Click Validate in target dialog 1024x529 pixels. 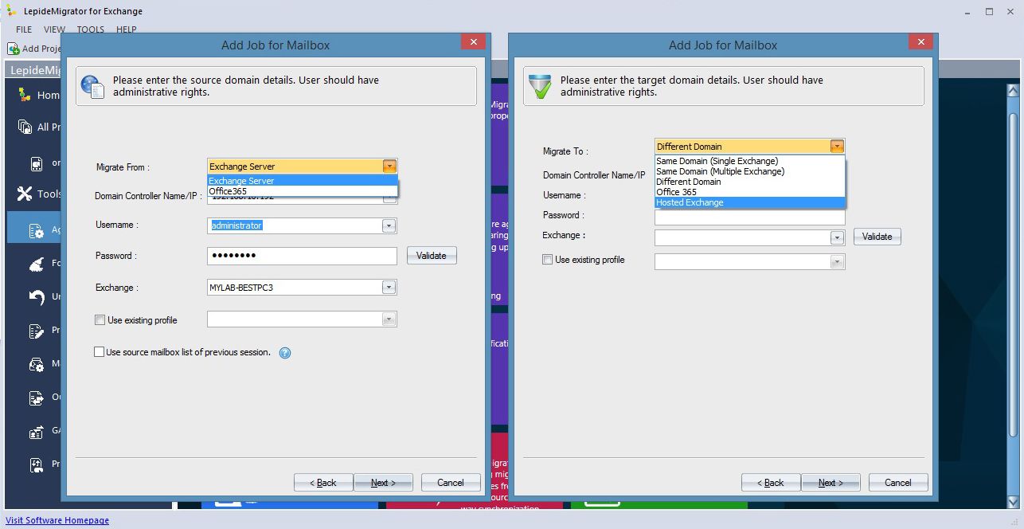(877, 237)
